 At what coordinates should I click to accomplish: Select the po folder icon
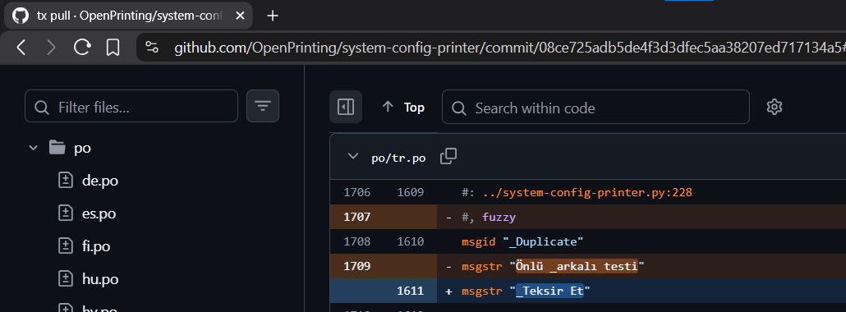click(57, 147)
